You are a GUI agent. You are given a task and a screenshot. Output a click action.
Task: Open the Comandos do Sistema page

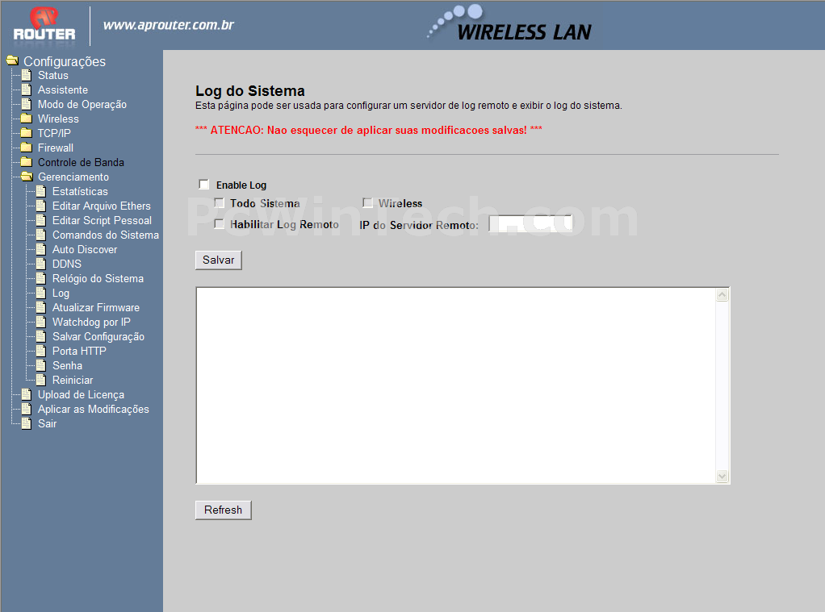(105, 235)
